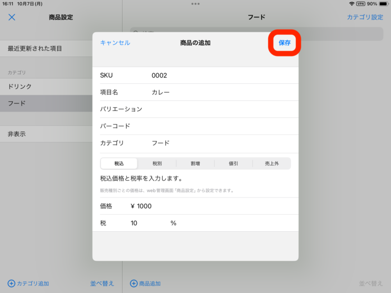
Task: Open カテゴリ設定 in the top right
Action: (365, 17)
